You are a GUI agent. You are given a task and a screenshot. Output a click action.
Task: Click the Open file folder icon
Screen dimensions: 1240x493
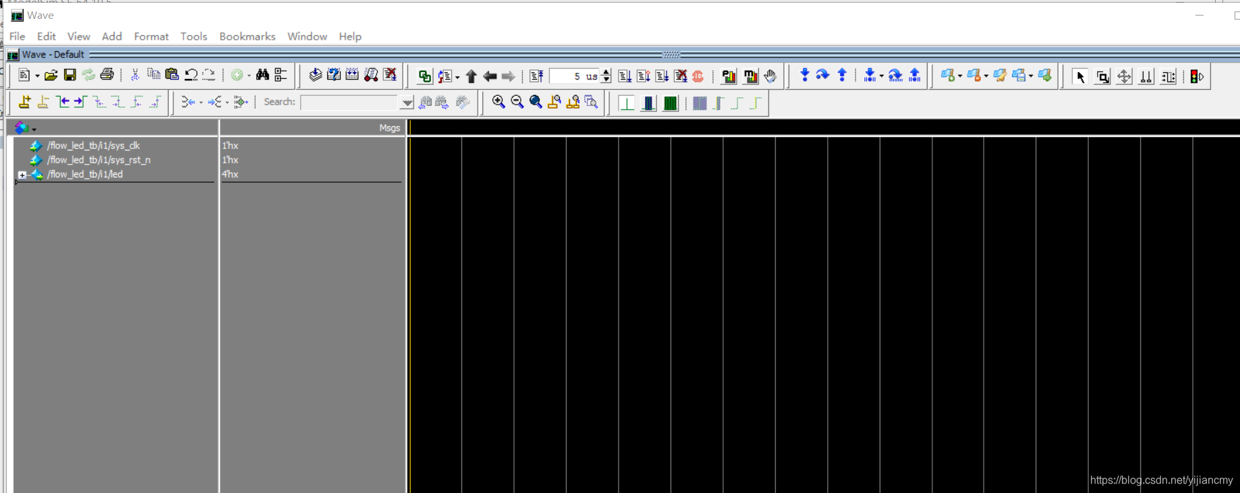[51, 76]
